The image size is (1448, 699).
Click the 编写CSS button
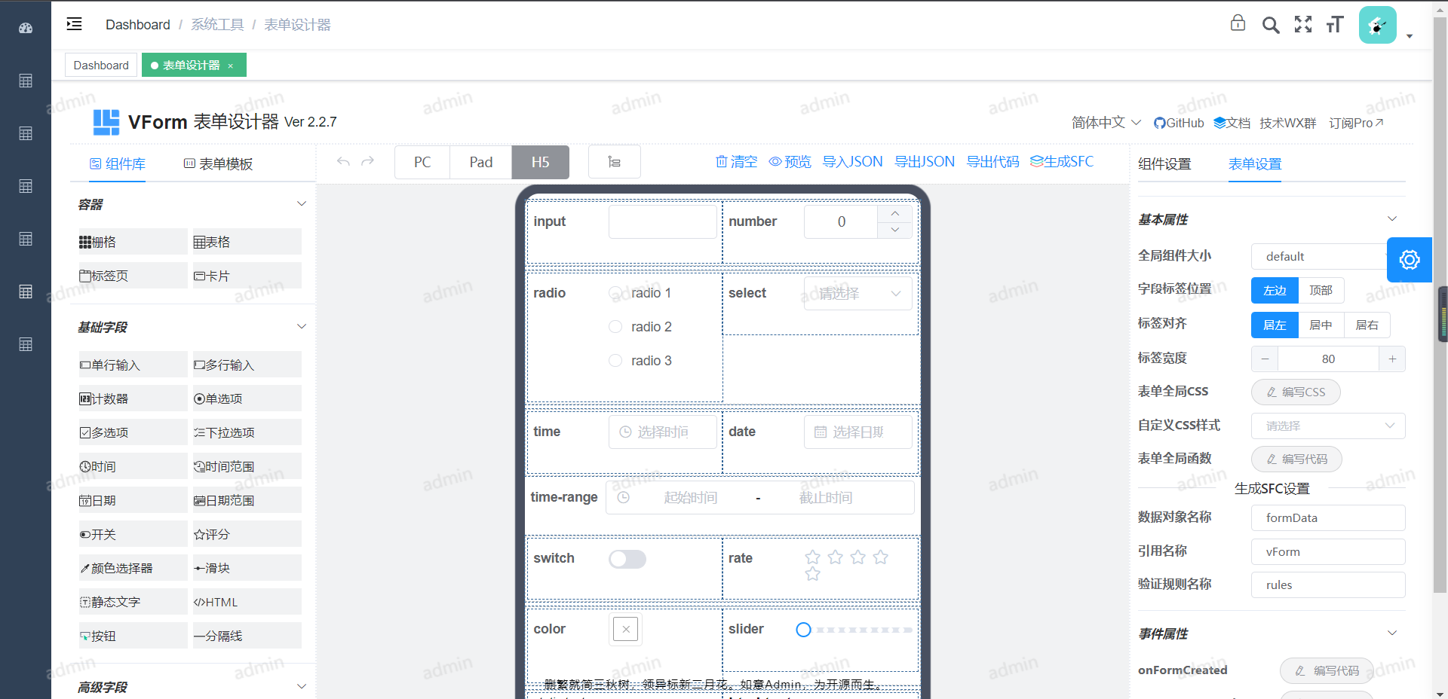tap(1296, 392)
